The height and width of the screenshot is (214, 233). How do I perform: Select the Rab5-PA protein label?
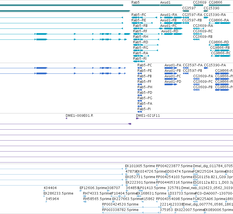pyautogui.click(x=145, y=104)
